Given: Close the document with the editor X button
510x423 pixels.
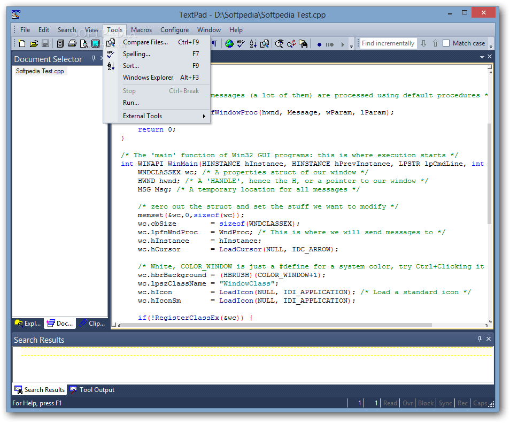Looking at the screenshot, I should pos(490,57).
